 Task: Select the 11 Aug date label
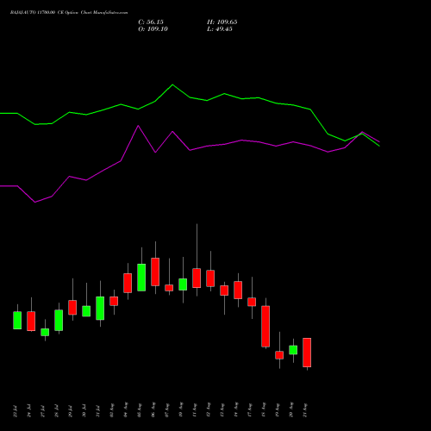195,410
